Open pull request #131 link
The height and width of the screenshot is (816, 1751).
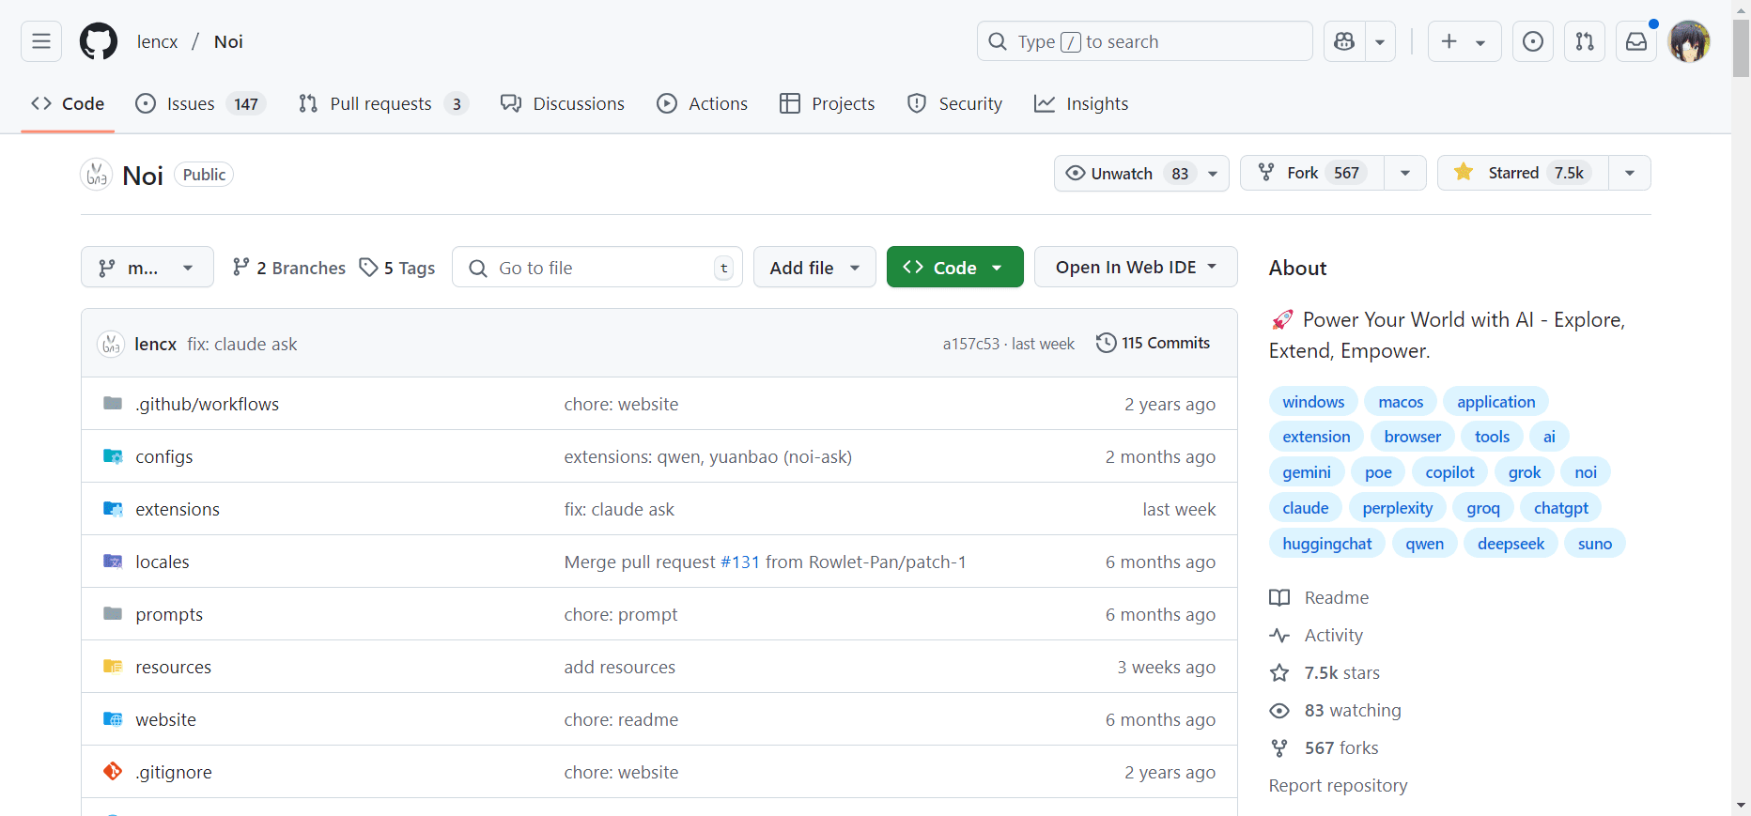pos(739,562)
